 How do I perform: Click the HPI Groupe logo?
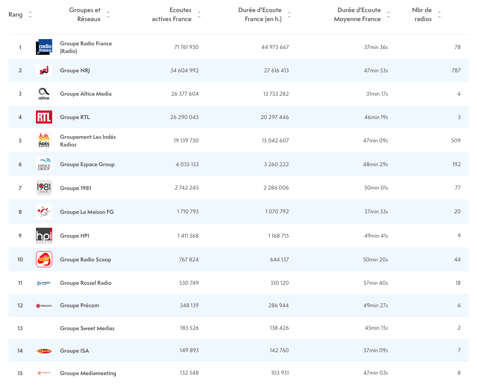pos(44,235)
